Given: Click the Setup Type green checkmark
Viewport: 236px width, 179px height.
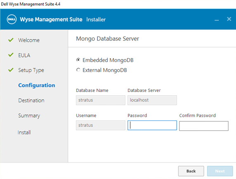Looking at the screenshot, I should click(x=11, y=70).
